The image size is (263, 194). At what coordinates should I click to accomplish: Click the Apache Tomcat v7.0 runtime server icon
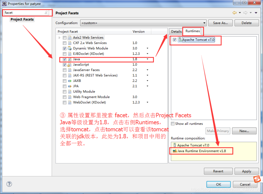180,40
